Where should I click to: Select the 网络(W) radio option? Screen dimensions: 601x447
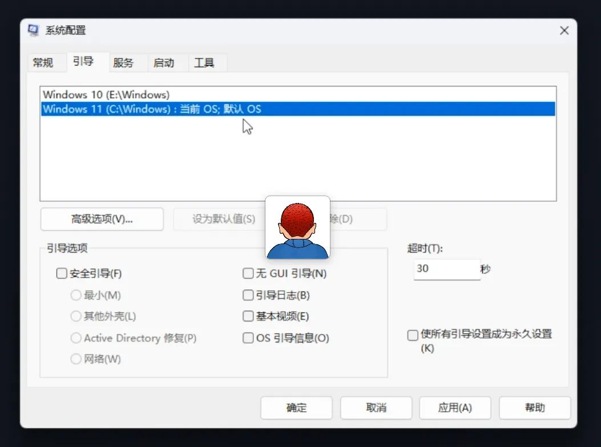click(x=76, y=359)
